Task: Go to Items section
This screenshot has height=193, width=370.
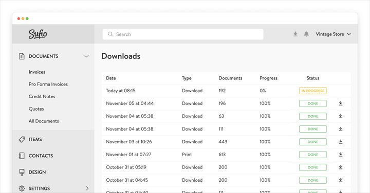Action: coord(35,139)
